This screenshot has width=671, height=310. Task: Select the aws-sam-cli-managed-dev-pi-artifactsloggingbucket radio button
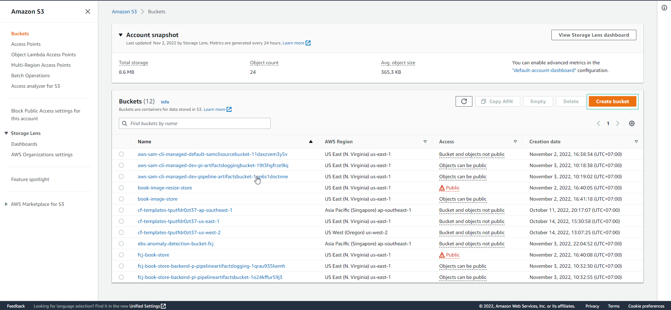click(x=121, y=165)
